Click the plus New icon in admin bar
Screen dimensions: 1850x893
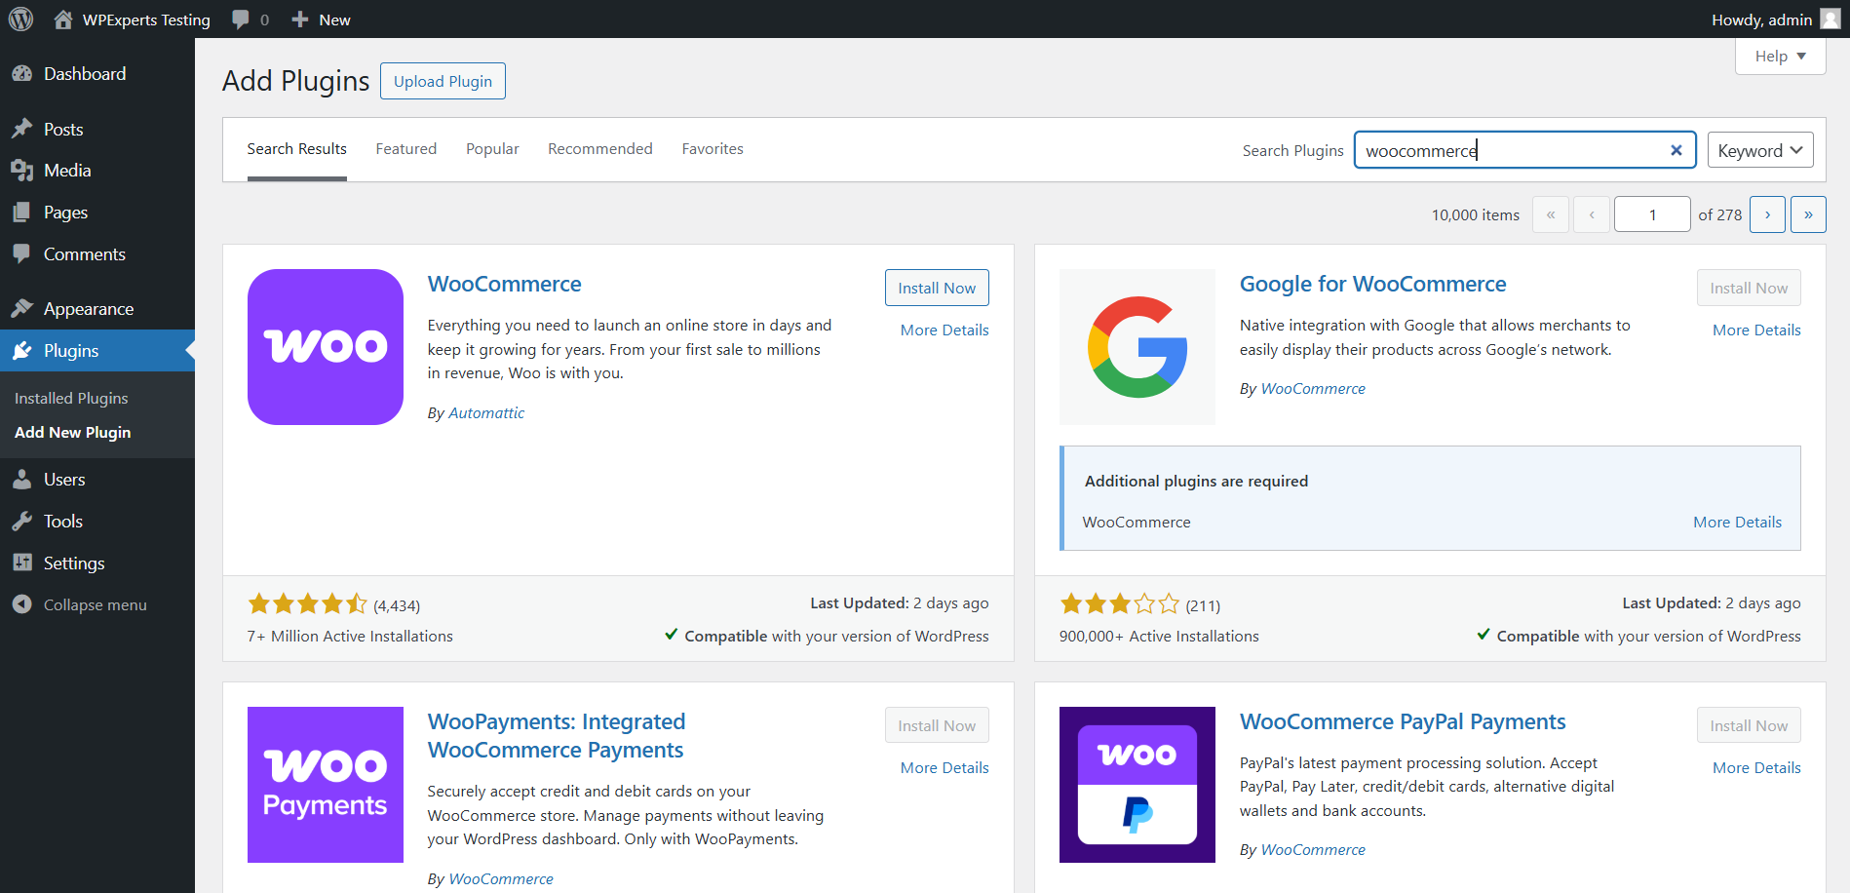click(x=300, y=19)
